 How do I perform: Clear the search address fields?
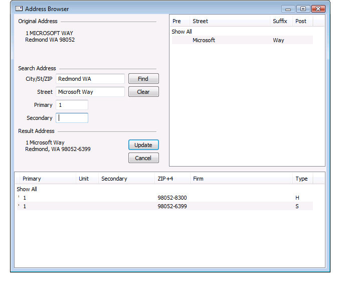[x=143, y=92]
